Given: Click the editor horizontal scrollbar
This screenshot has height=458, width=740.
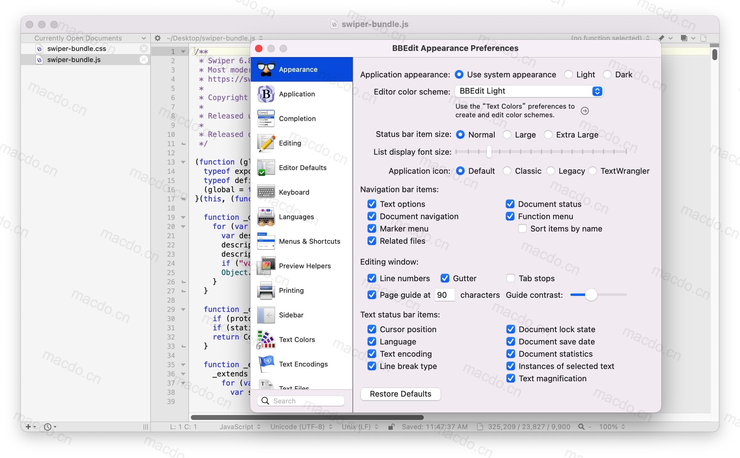Looking at the screenshot, I should click(307, 417).
